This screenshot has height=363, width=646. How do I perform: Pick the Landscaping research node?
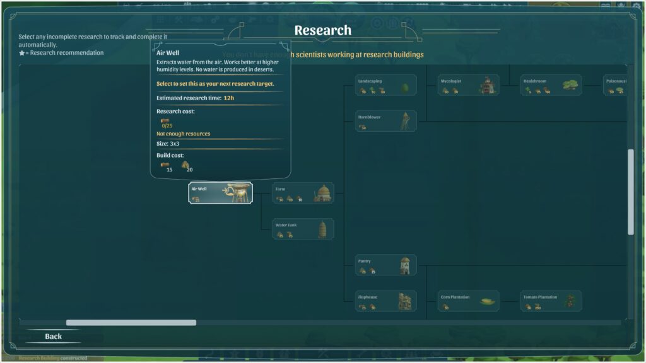point(385,85)
